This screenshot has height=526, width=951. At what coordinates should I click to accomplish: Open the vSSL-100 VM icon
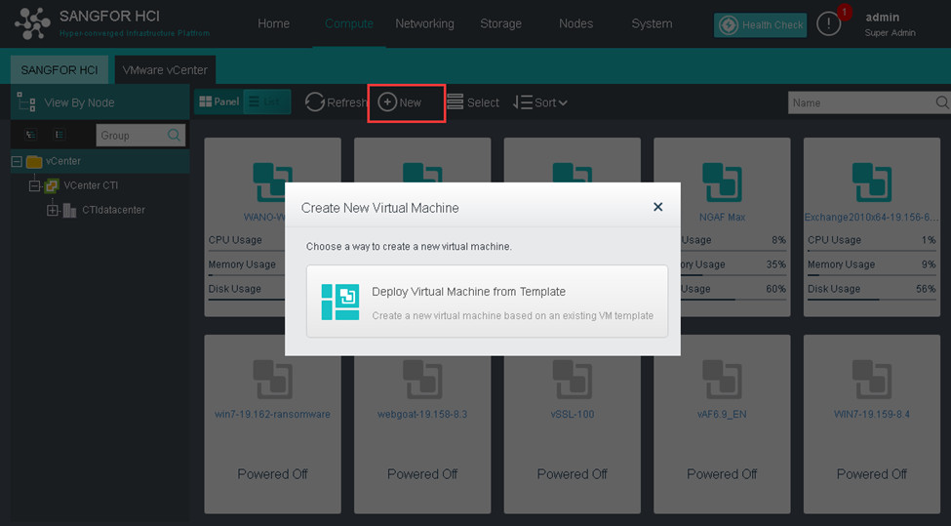click(572, 380)
